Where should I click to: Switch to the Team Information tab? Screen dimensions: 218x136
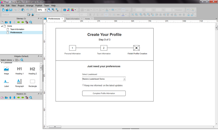(x=73, y=19)
